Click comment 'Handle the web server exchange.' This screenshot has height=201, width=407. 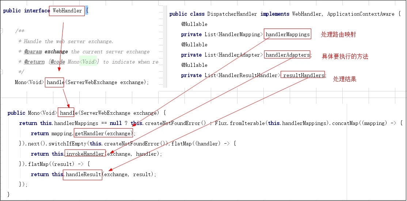point(68,42)
